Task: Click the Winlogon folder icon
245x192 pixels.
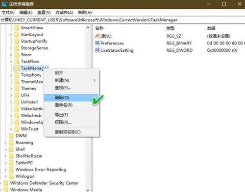Action: [11, 176]
